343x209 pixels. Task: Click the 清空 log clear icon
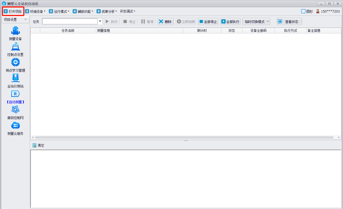(34, 146)
